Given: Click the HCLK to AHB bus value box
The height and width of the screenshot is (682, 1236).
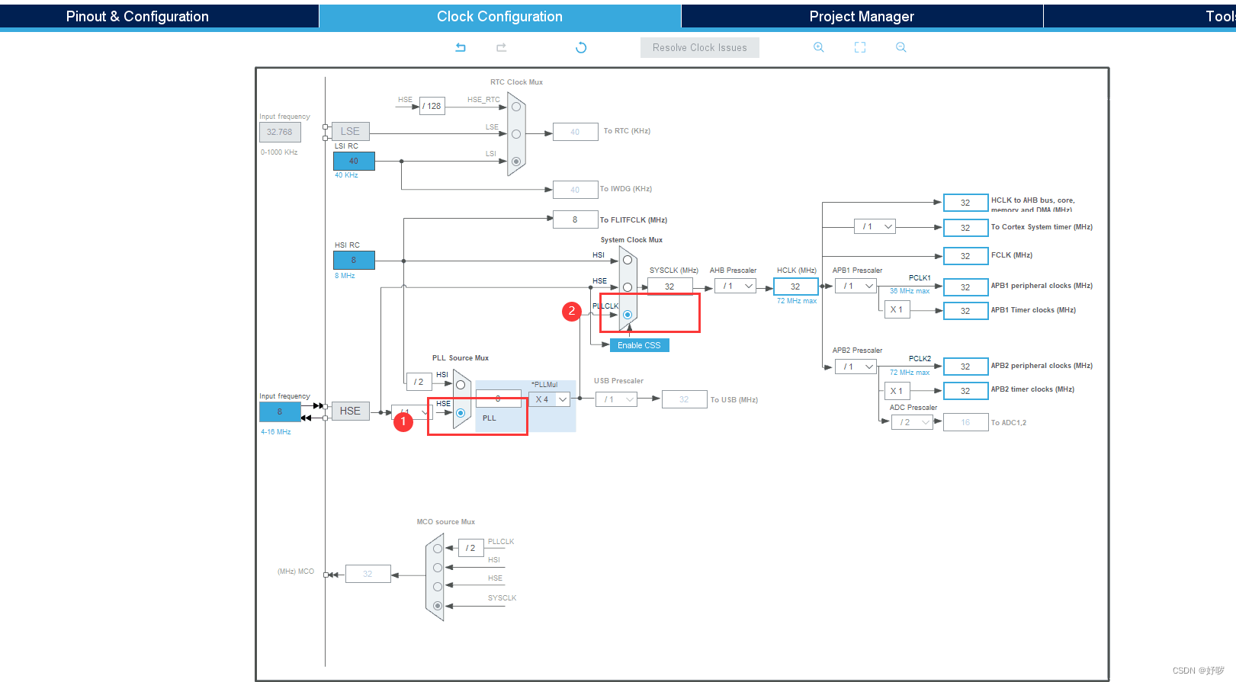Looking at the screenshot, I should [x=965, y=203].
